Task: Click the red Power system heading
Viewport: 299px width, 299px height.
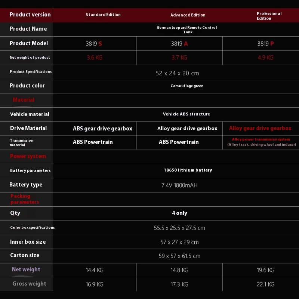Action: pos(28,156)
